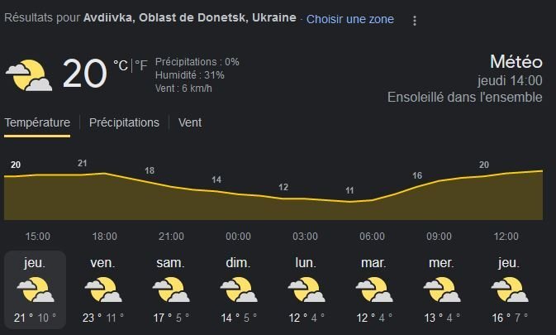Click the three-dot more options icon
The width and height of the screenshot is (556, 335).
[415, 20]
